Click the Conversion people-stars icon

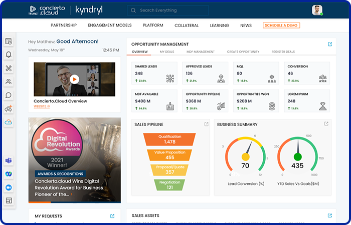coord(322,78)
